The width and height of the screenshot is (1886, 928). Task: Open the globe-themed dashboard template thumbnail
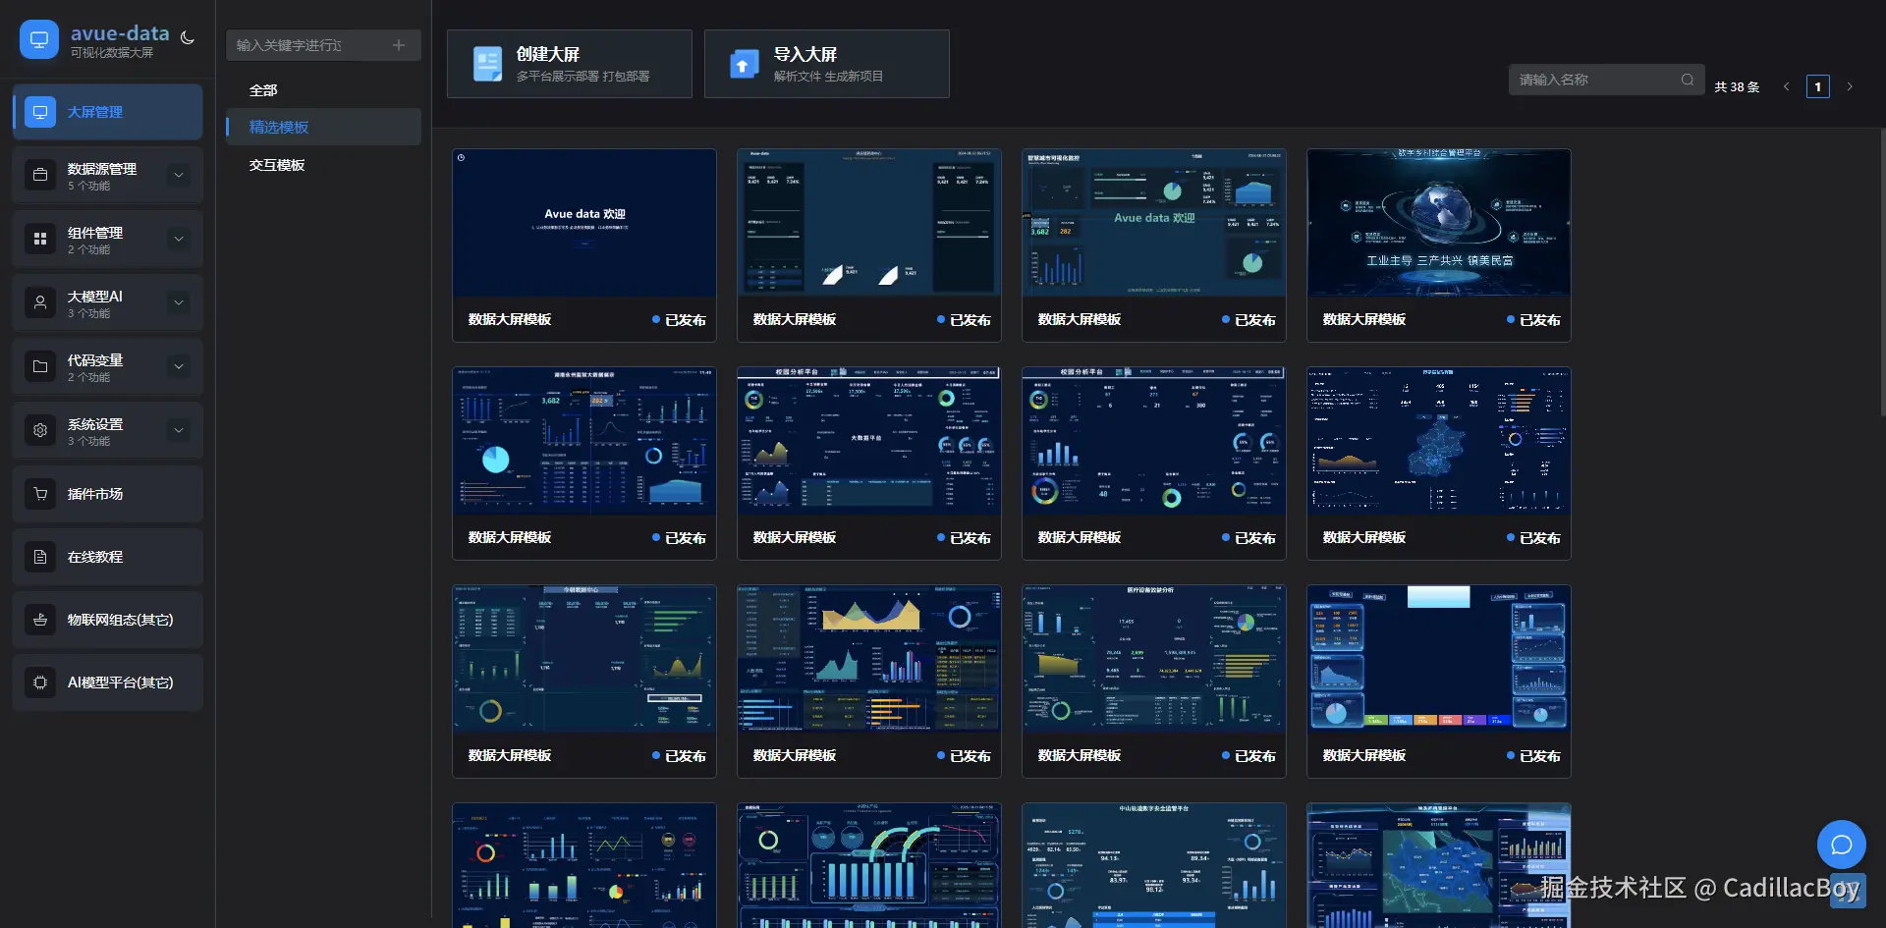1438,223
